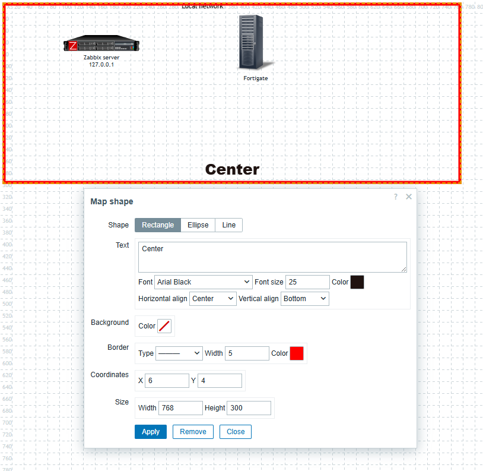Click the help question mark icon
This screenshot has width=483, height=471.
396,197
